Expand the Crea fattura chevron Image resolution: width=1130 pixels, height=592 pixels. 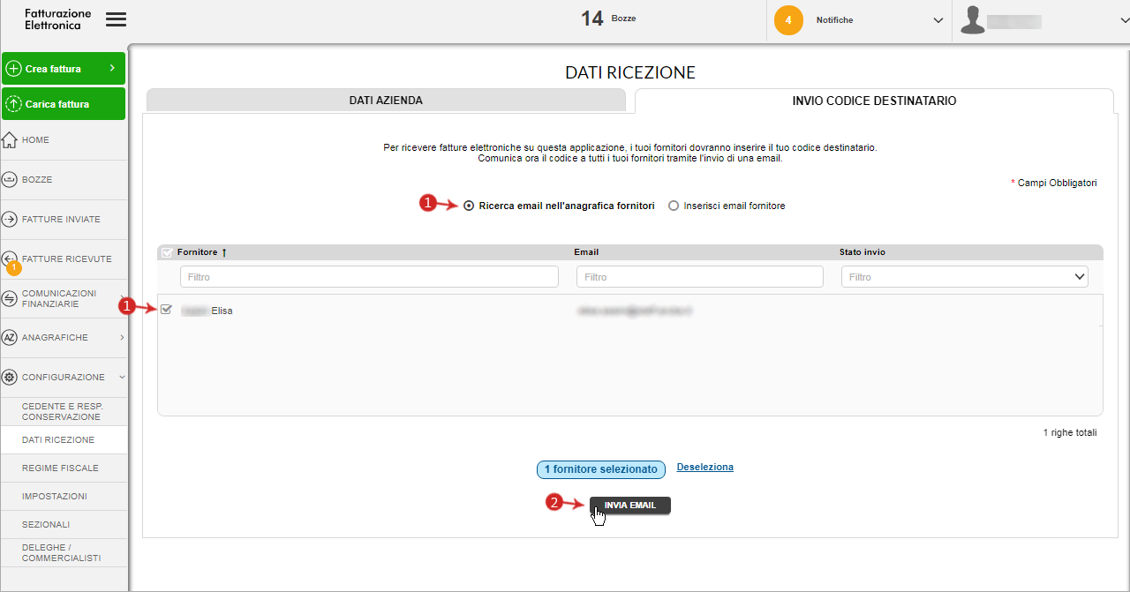[x=112, y=68]
